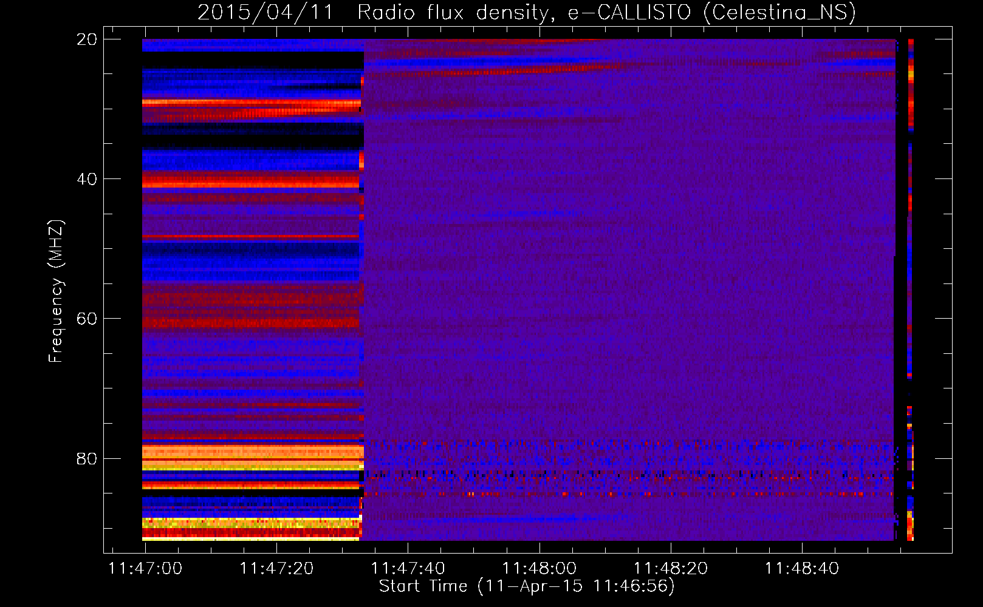Click the time label 11:47:20
The height and width of the screenshot is (607, 983).
(x=276, y=569)
